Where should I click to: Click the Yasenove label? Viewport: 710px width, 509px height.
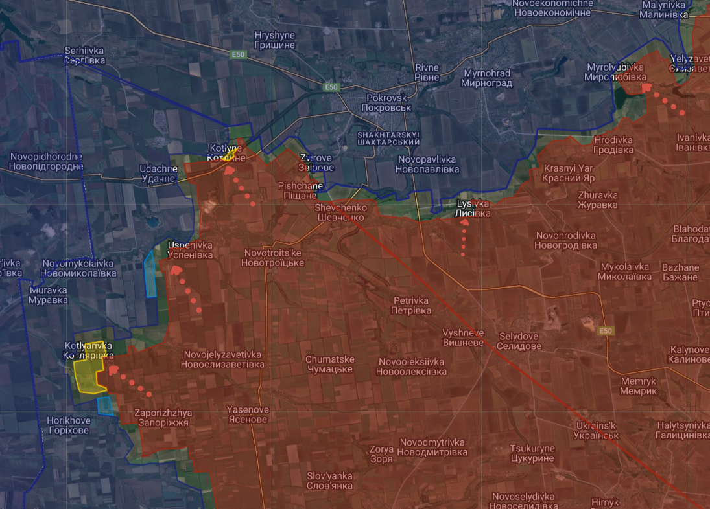pos(248,414)
